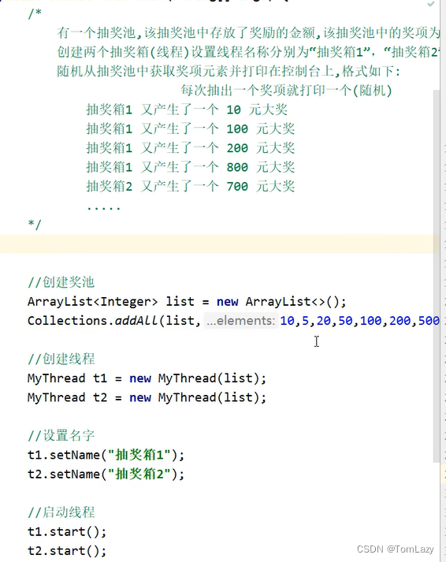Image resolution: width=446 pixels, height=562 pixels.
Task: Click comment line starting '创建两个抽奖箱'
Action: [x=247, y=52]
